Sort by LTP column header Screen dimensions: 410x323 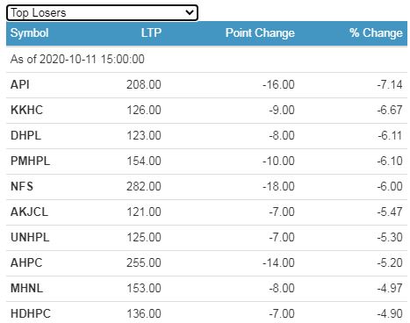click(151, 32)
